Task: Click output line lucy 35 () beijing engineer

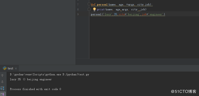Action: tap(31, 79)
